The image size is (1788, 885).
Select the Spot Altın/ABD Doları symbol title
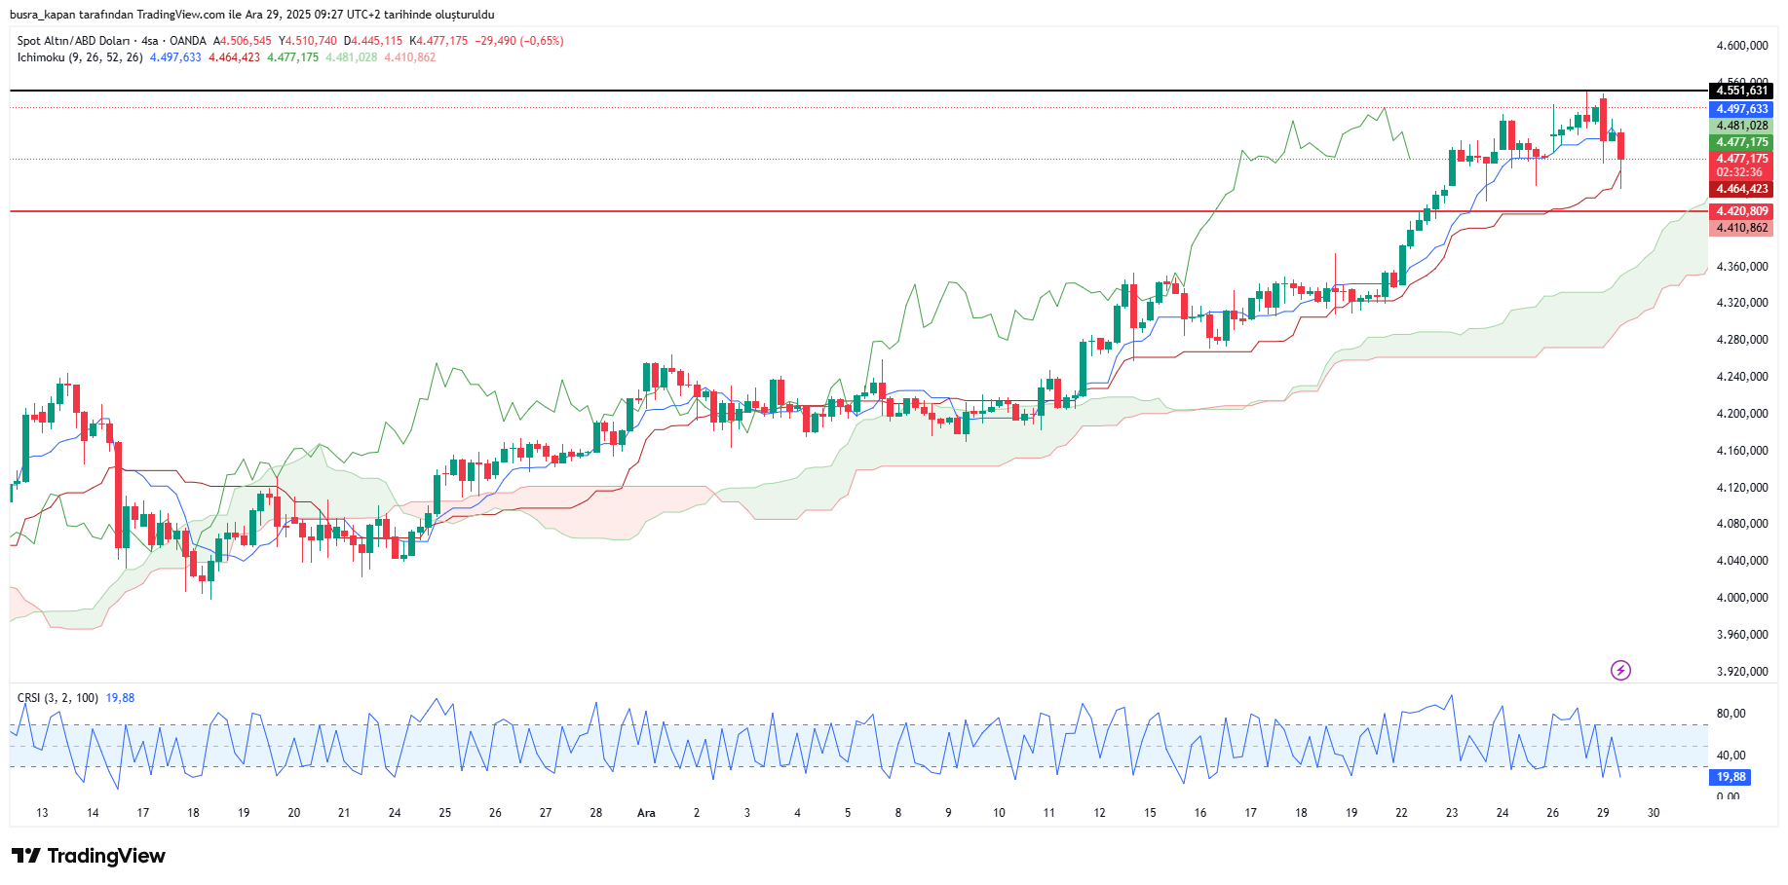73,41
